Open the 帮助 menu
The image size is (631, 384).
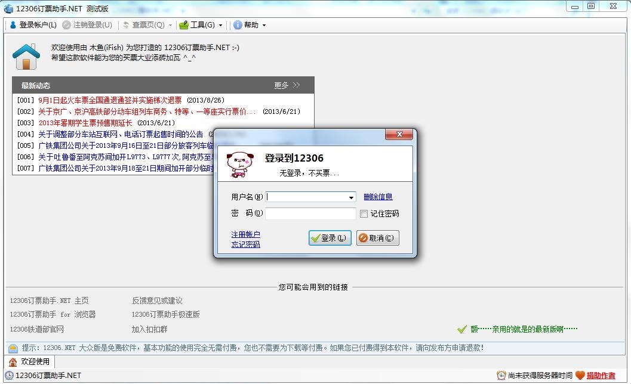point(250,25)
